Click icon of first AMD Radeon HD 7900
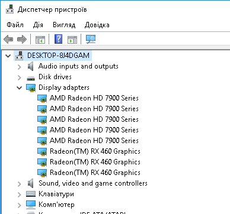The width and height of the screenshot is (230, 214). pos(42,99)
